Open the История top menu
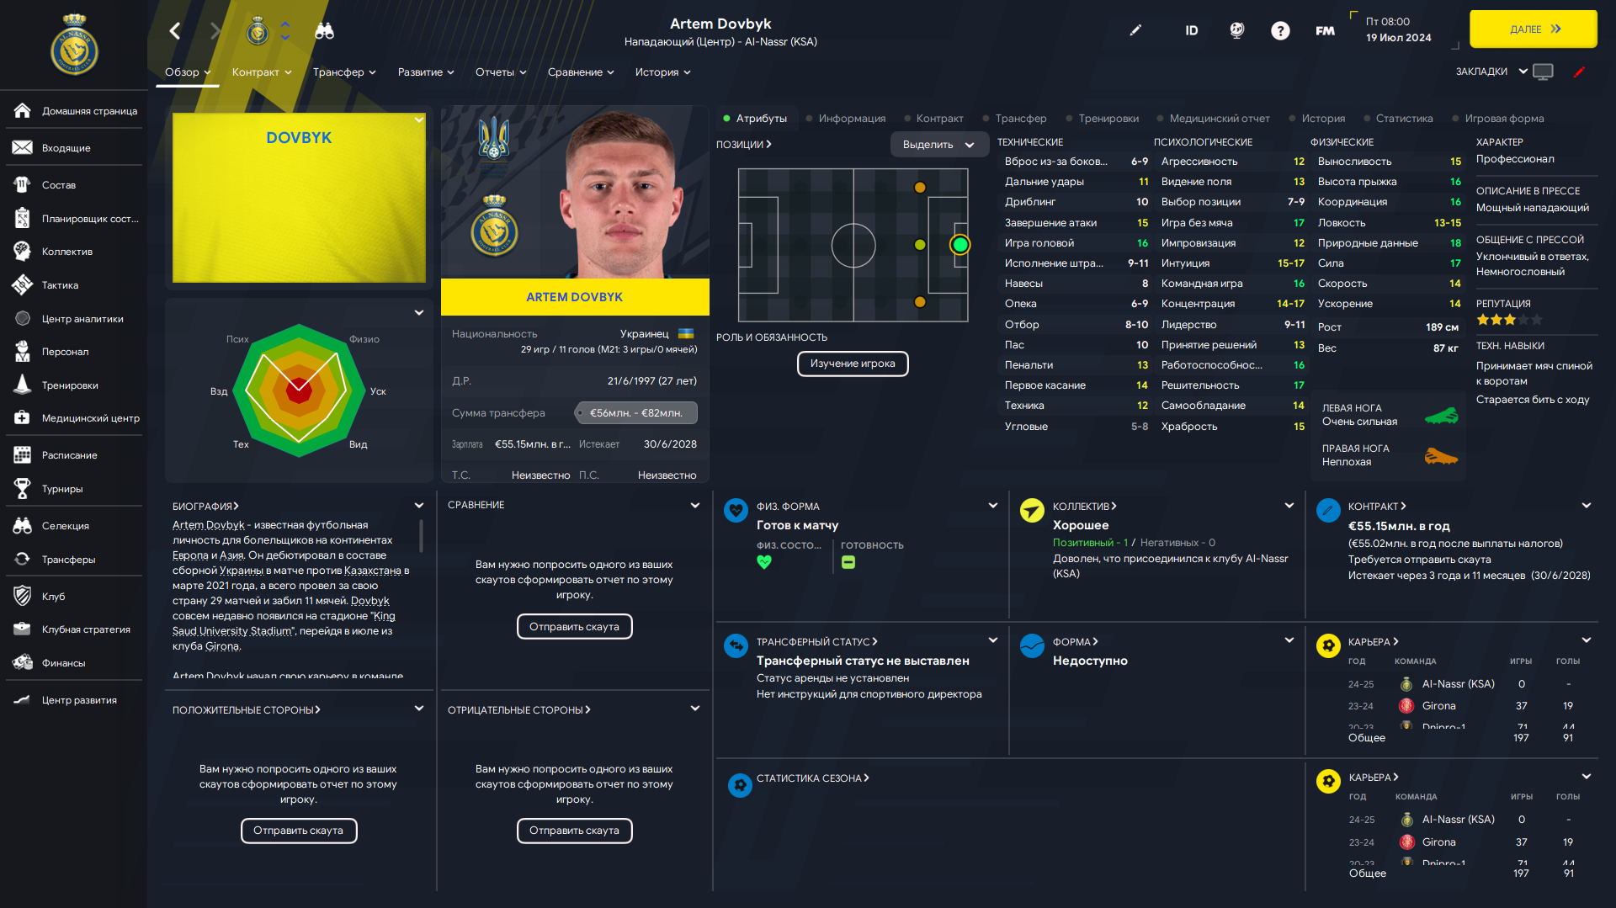 663,72
